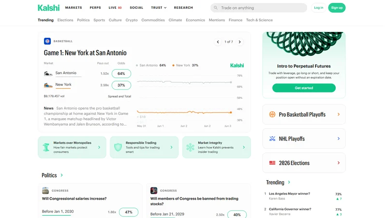Open Game 1: New York at San Antonio
The image size is (387, 218).
click(85, 53)
